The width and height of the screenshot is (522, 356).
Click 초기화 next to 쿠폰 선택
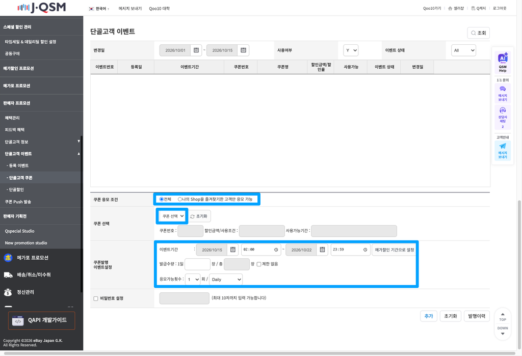[199, 216]
